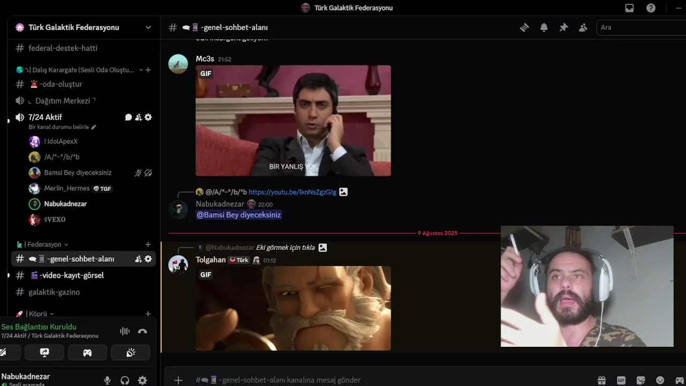The width and height of the screenshot is (686, 386).
Task: Toggle the microphone mute button
Action: click(x=107, y=380)
